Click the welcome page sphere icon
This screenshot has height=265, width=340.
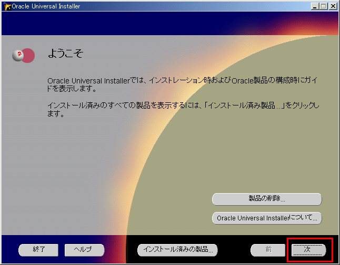pos(23,56)
